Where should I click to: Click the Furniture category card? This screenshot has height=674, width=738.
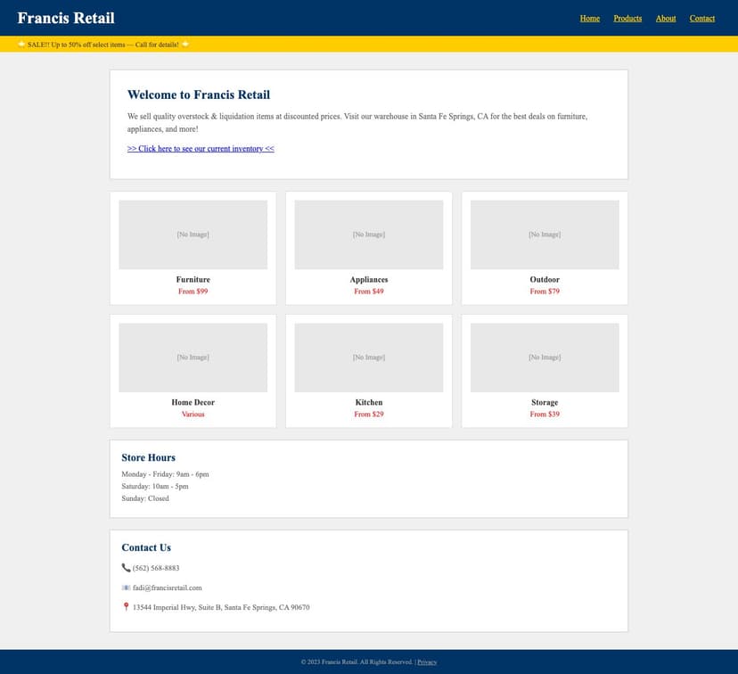193,247
